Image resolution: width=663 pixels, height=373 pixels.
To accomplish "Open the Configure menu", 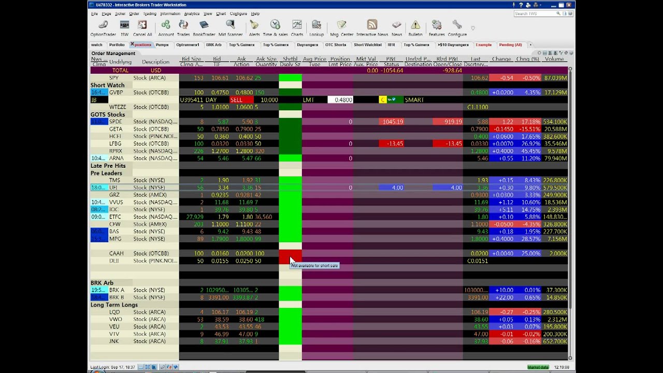I will click(238, 13).
